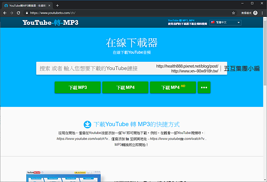Click the scrollbar down arrow
The width and height of the screenshot is (267, 182).
tap(265, 180)
